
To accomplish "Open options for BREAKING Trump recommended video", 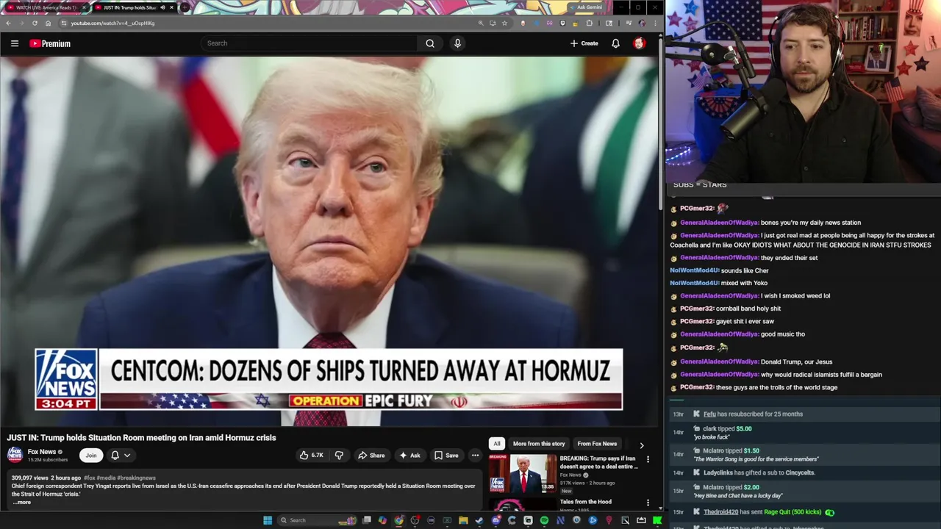I will (648, 459).
